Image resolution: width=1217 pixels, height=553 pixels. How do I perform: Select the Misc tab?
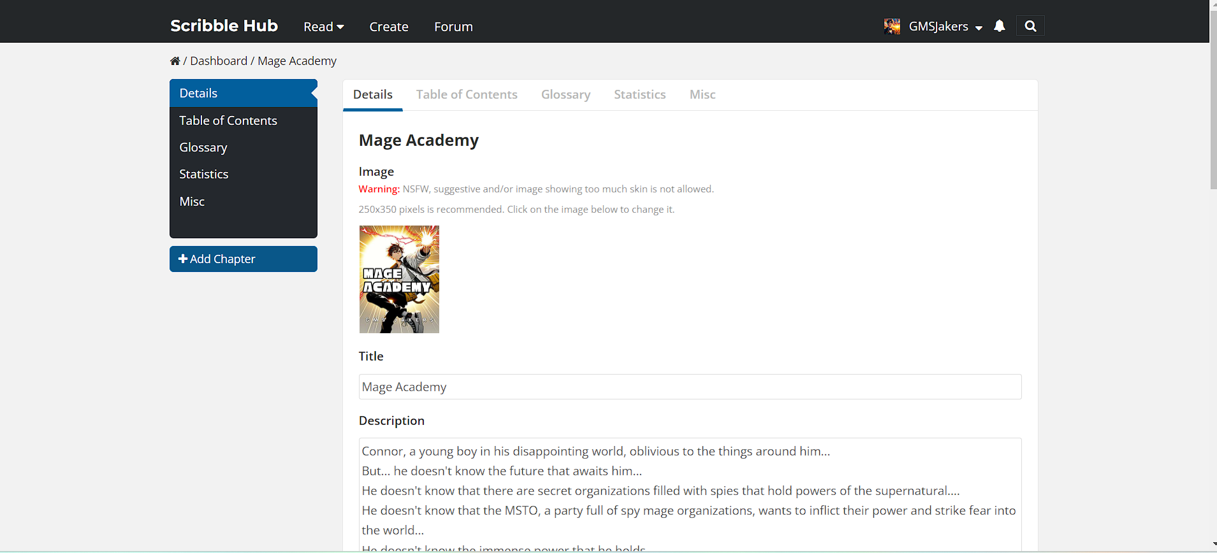pos(702,95)
